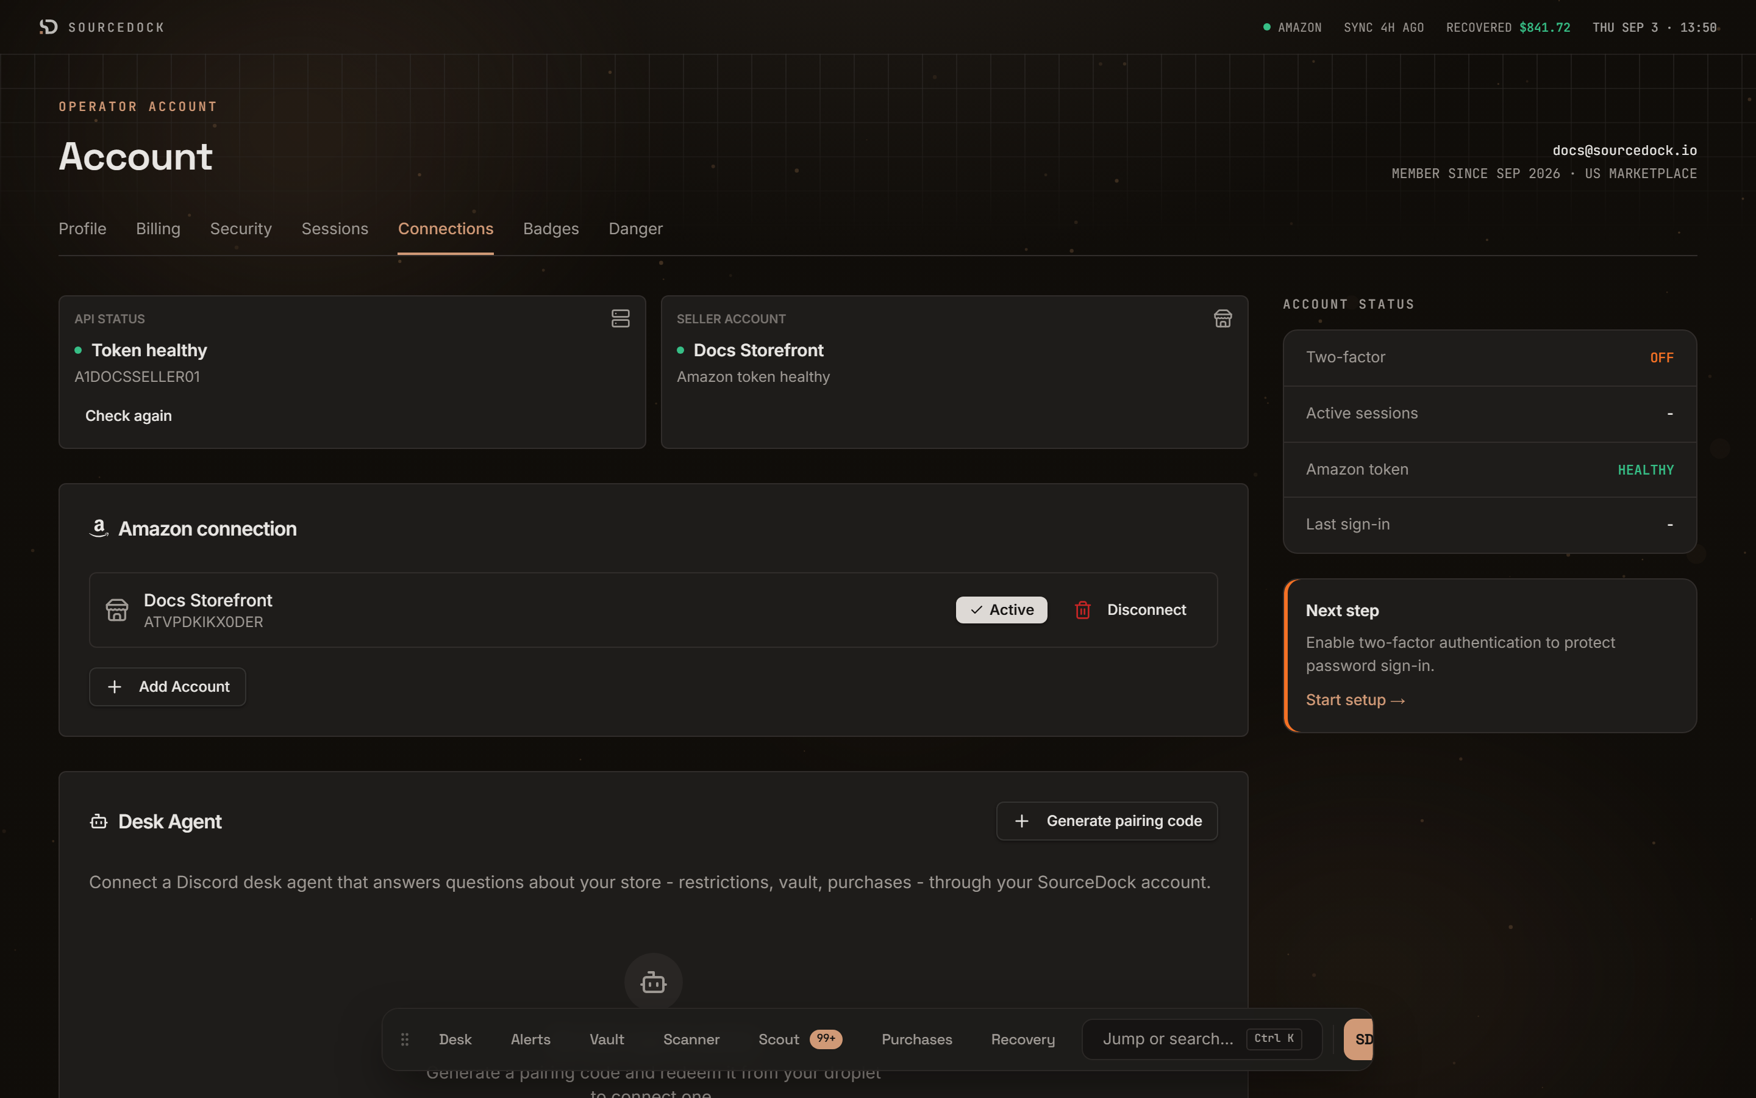Switch to the Sessions tab
The height and width of the screenshot is (1098, 1756).
tap(335, 229)
